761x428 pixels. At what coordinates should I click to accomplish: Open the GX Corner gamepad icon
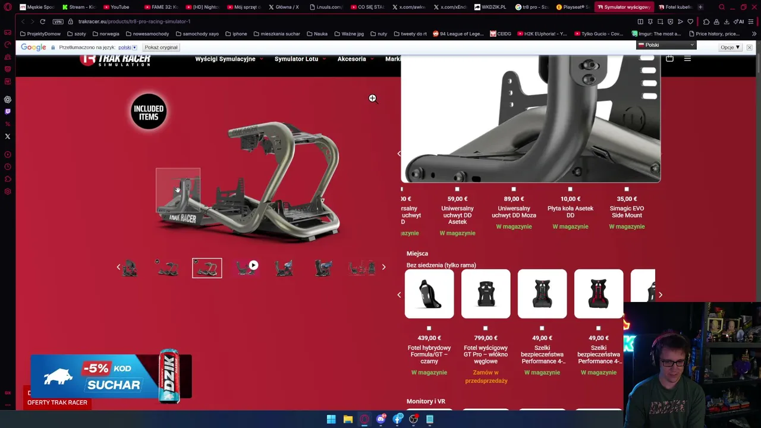[8, 32]
